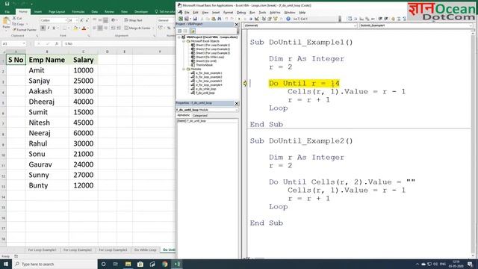Click the fill color bucket icon

[75, 28]
